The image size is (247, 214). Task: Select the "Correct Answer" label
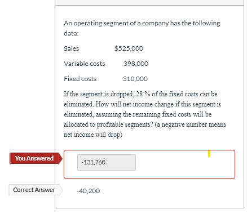36,190
